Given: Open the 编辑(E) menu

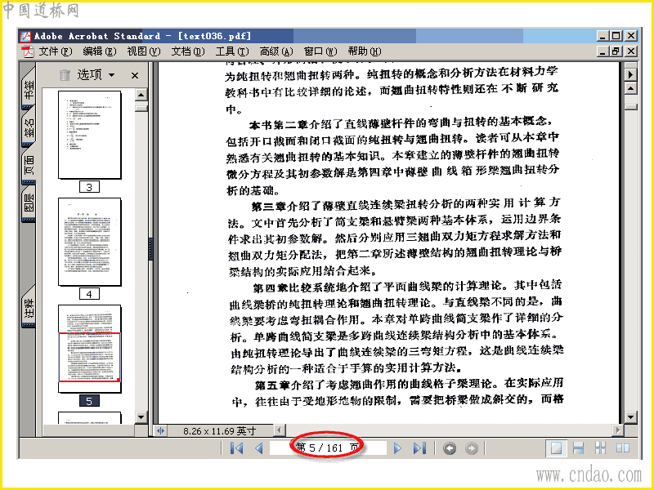Looking at the screenshot, I should (99, 51).
